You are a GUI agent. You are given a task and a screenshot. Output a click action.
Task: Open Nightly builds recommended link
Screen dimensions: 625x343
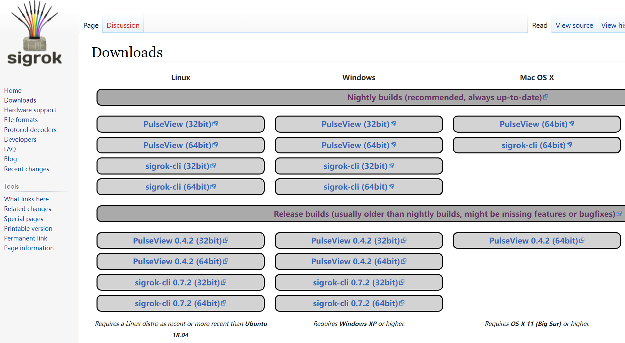444,97
